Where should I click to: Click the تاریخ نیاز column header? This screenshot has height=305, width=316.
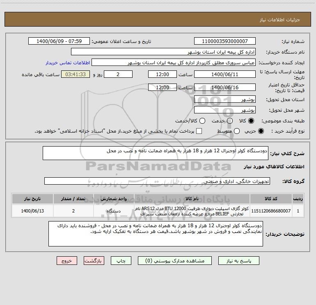click(32, 199)
